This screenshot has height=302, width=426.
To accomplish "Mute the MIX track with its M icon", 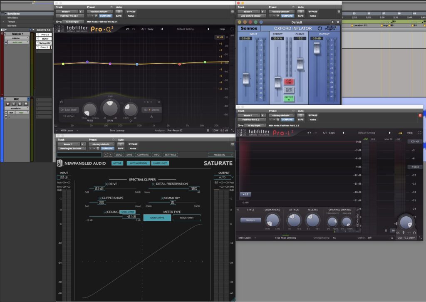I will click(26, 104).
